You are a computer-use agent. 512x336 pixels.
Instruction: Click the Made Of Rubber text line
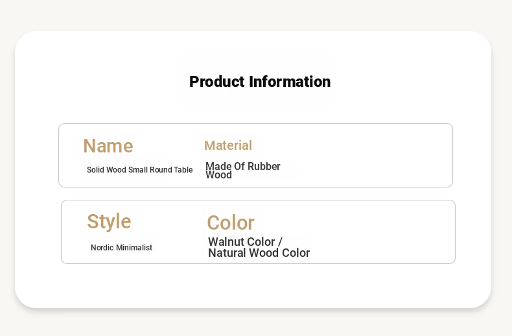point(243,166)
